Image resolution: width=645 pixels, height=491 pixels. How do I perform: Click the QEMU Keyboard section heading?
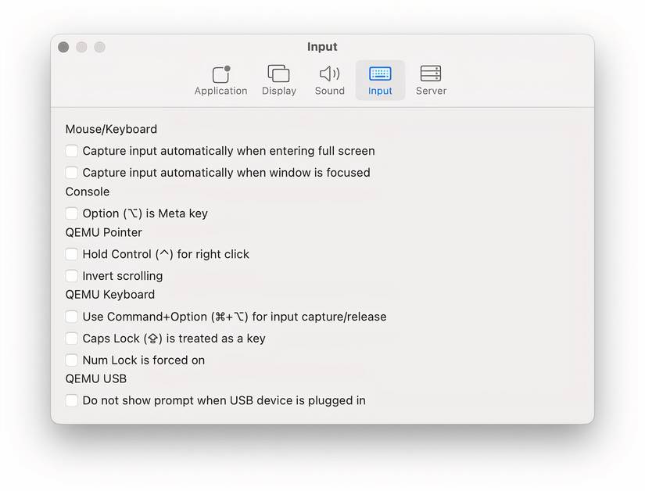point(109,295)
